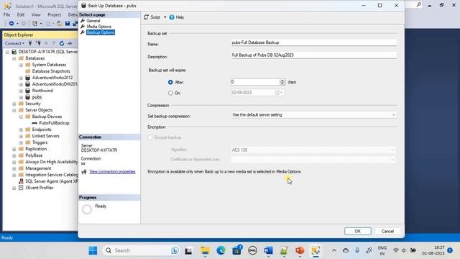Collapse the Backup Devices folder
Screen dimensions: 460x259
tap(21, 117)
